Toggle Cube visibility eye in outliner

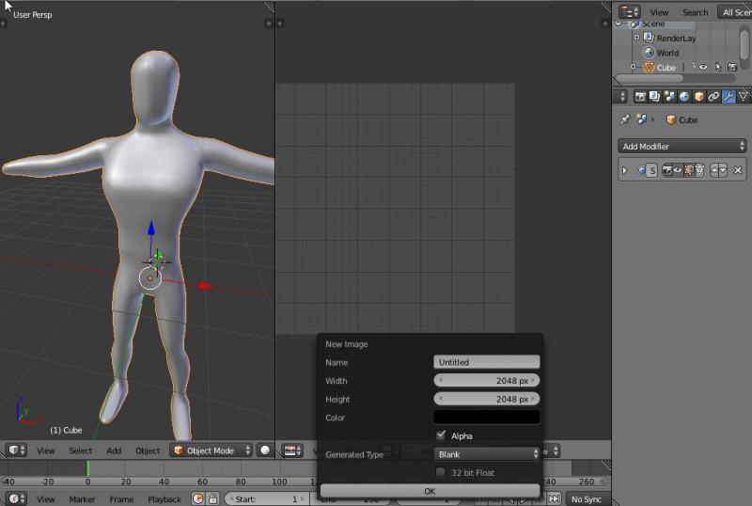tap(702, 68)
